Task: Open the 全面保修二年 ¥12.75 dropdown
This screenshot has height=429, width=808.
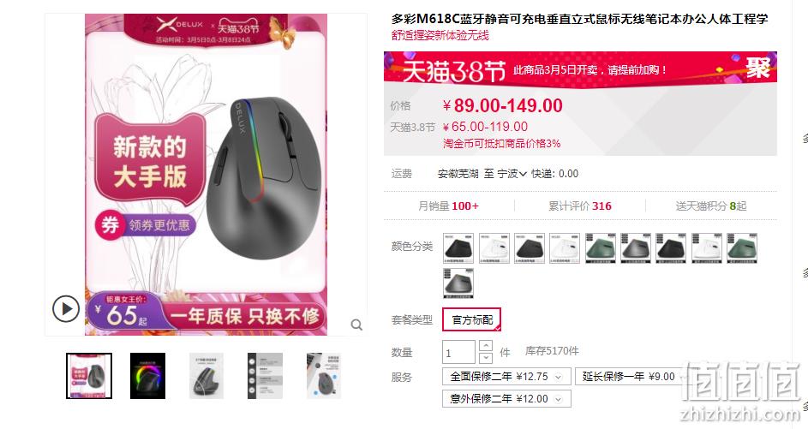Action: pyautogui.click(x=506, y=377)
